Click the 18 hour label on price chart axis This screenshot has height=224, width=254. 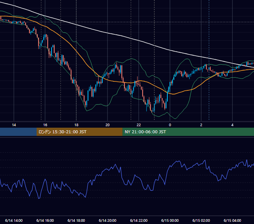click(76, 125)
